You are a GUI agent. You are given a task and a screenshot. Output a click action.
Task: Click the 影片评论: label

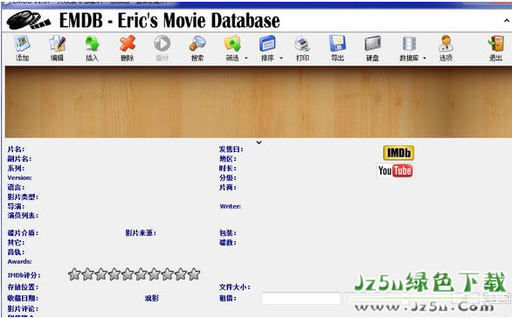pyautogui.click(x=23, y=308)
